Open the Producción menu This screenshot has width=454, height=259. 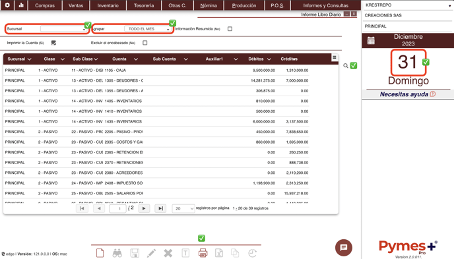tap(244, 5)
